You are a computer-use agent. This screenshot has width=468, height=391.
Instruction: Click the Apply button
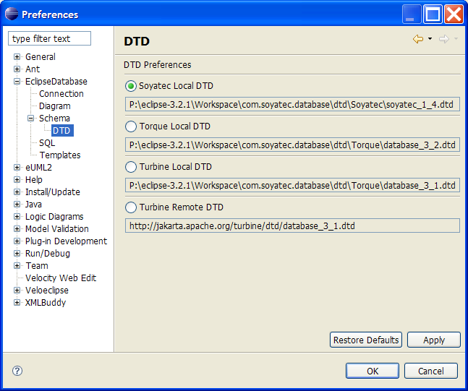(434, 340)
